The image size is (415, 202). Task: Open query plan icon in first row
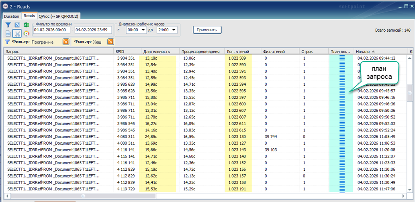coord(342,58)
